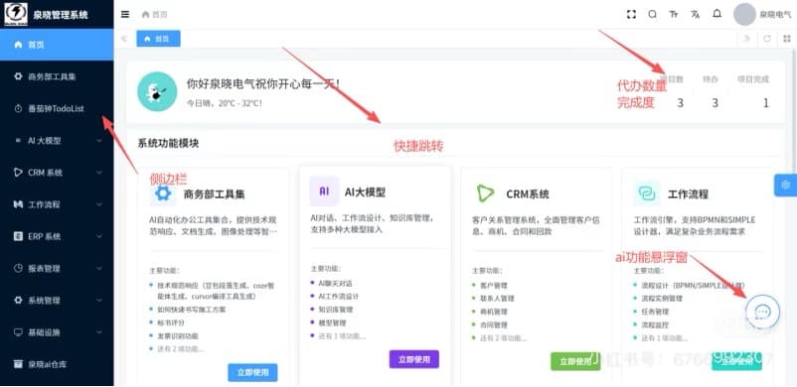This screenshot has width=797, height=387.
Task: Click the font size Tr icon
Action: 674,14
